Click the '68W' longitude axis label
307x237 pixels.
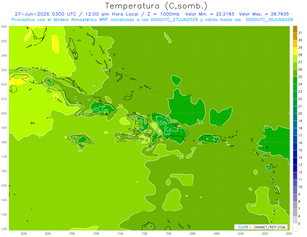[192, 233]
